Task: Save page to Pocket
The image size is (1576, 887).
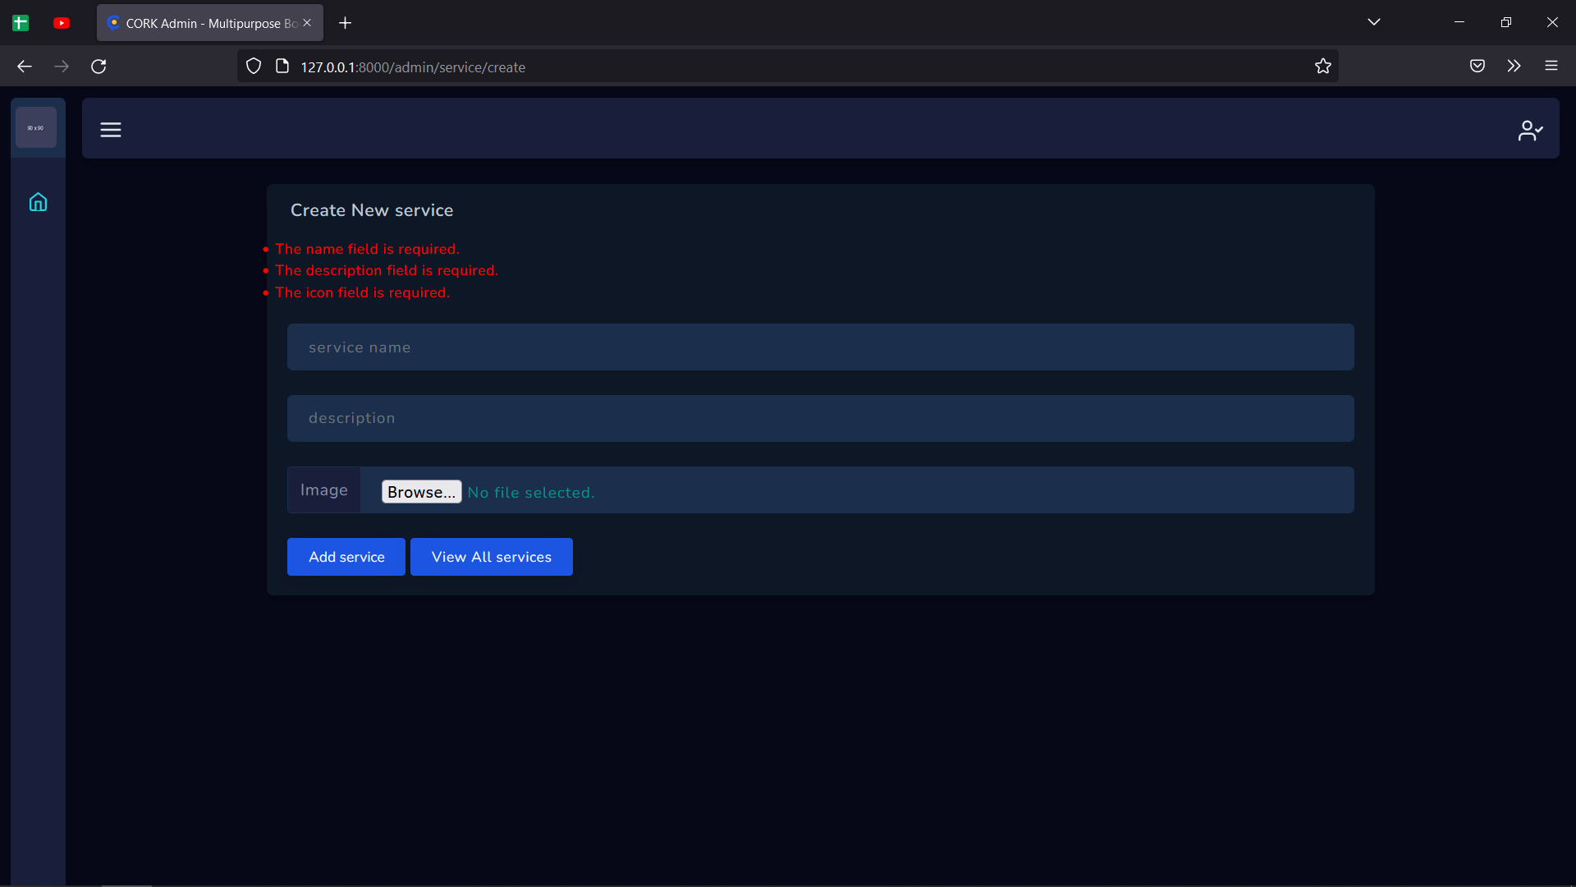Action: (x=1477, y=67)
